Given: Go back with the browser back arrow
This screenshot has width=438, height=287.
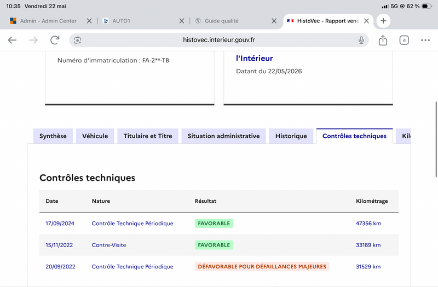Looking at the screenshot, I should (x=12, y=40).
